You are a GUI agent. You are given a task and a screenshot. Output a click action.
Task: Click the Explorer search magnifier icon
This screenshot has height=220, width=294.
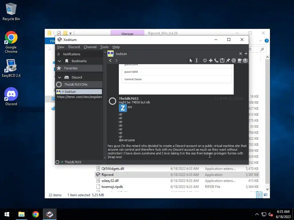coord(262,49)
